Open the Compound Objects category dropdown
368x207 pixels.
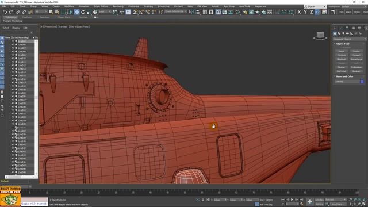pyautogui.click(x=350, y=39)
